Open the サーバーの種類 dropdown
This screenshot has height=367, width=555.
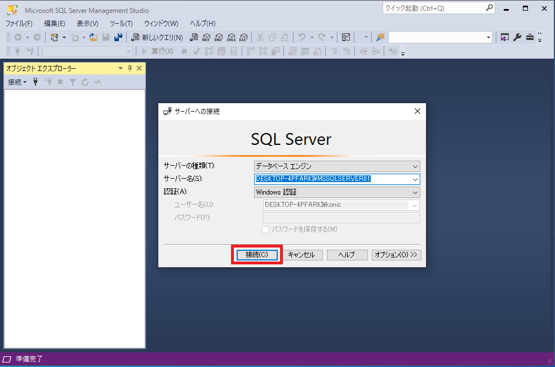tap(415, 166)
